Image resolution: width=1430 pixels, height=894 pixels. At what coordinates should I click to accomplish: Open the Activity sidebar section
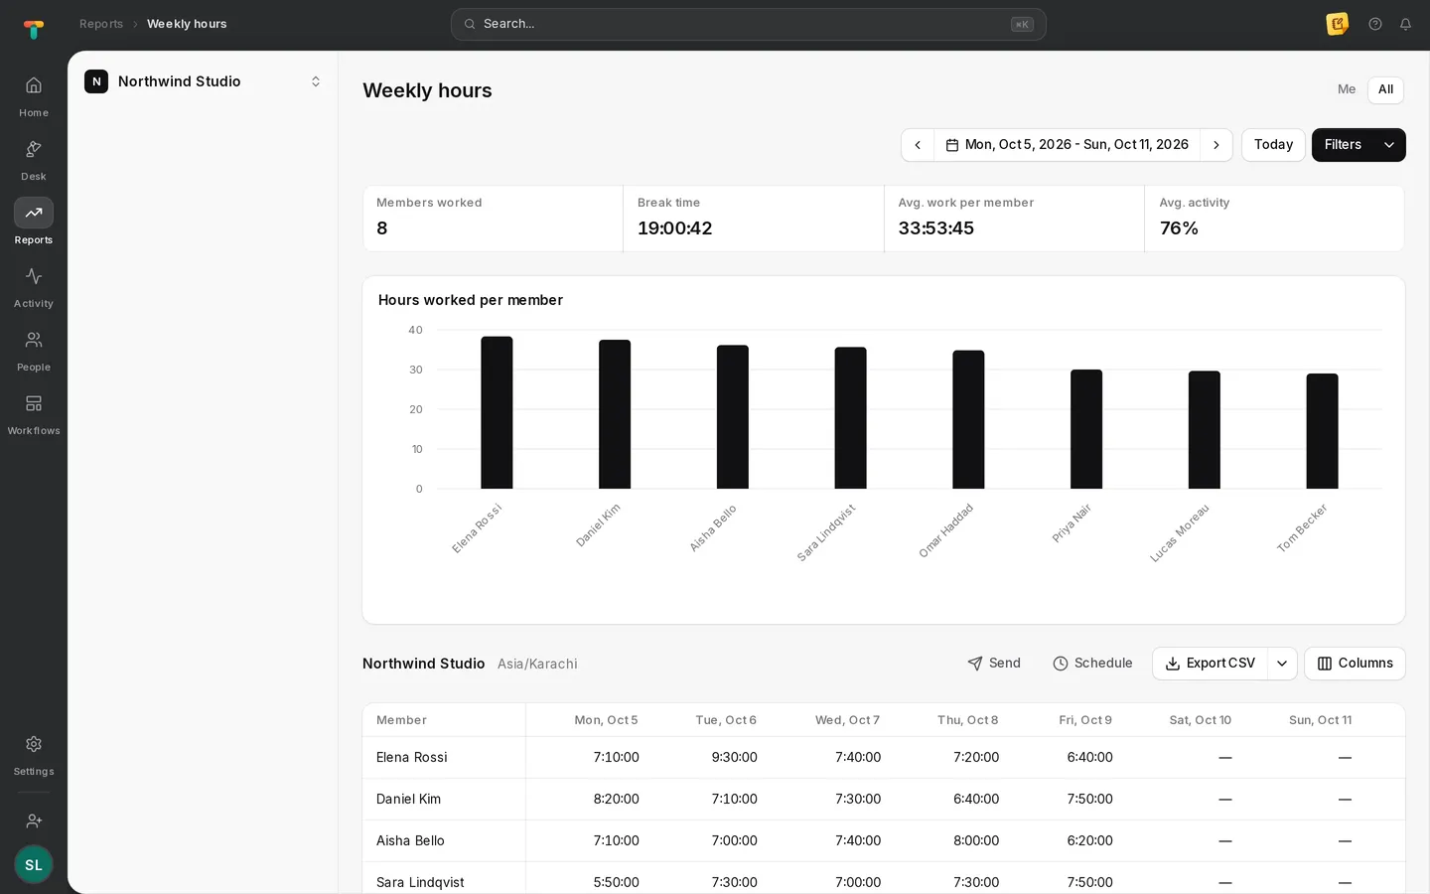click(34, 287)
